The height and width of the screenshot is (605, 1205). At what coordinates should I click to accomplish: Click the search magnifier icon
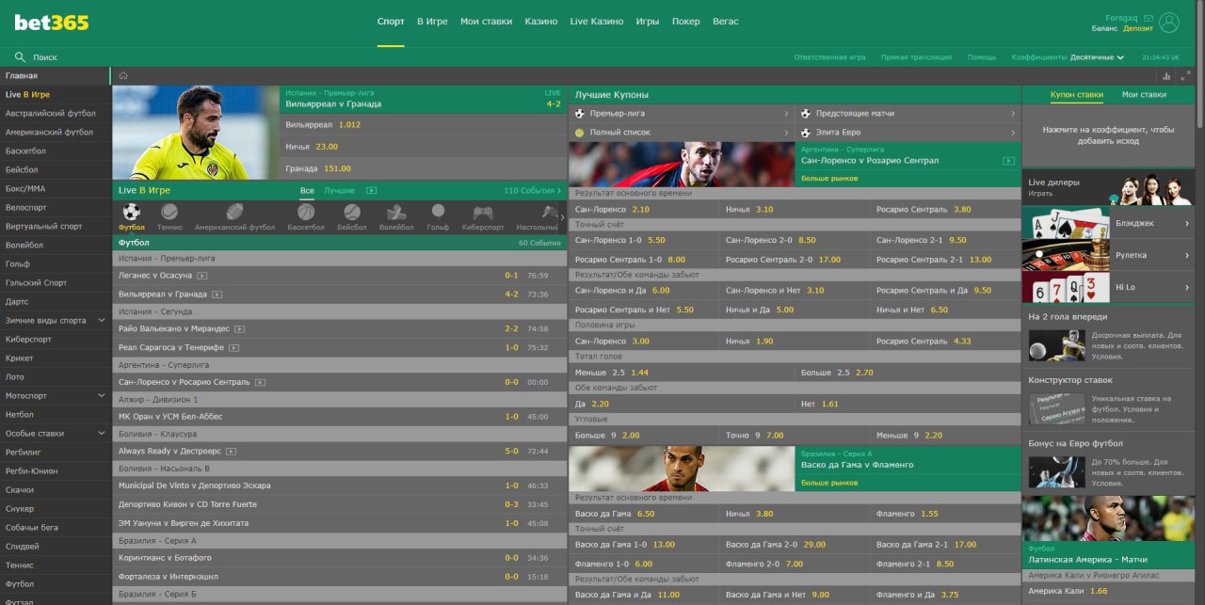(20, 57)
